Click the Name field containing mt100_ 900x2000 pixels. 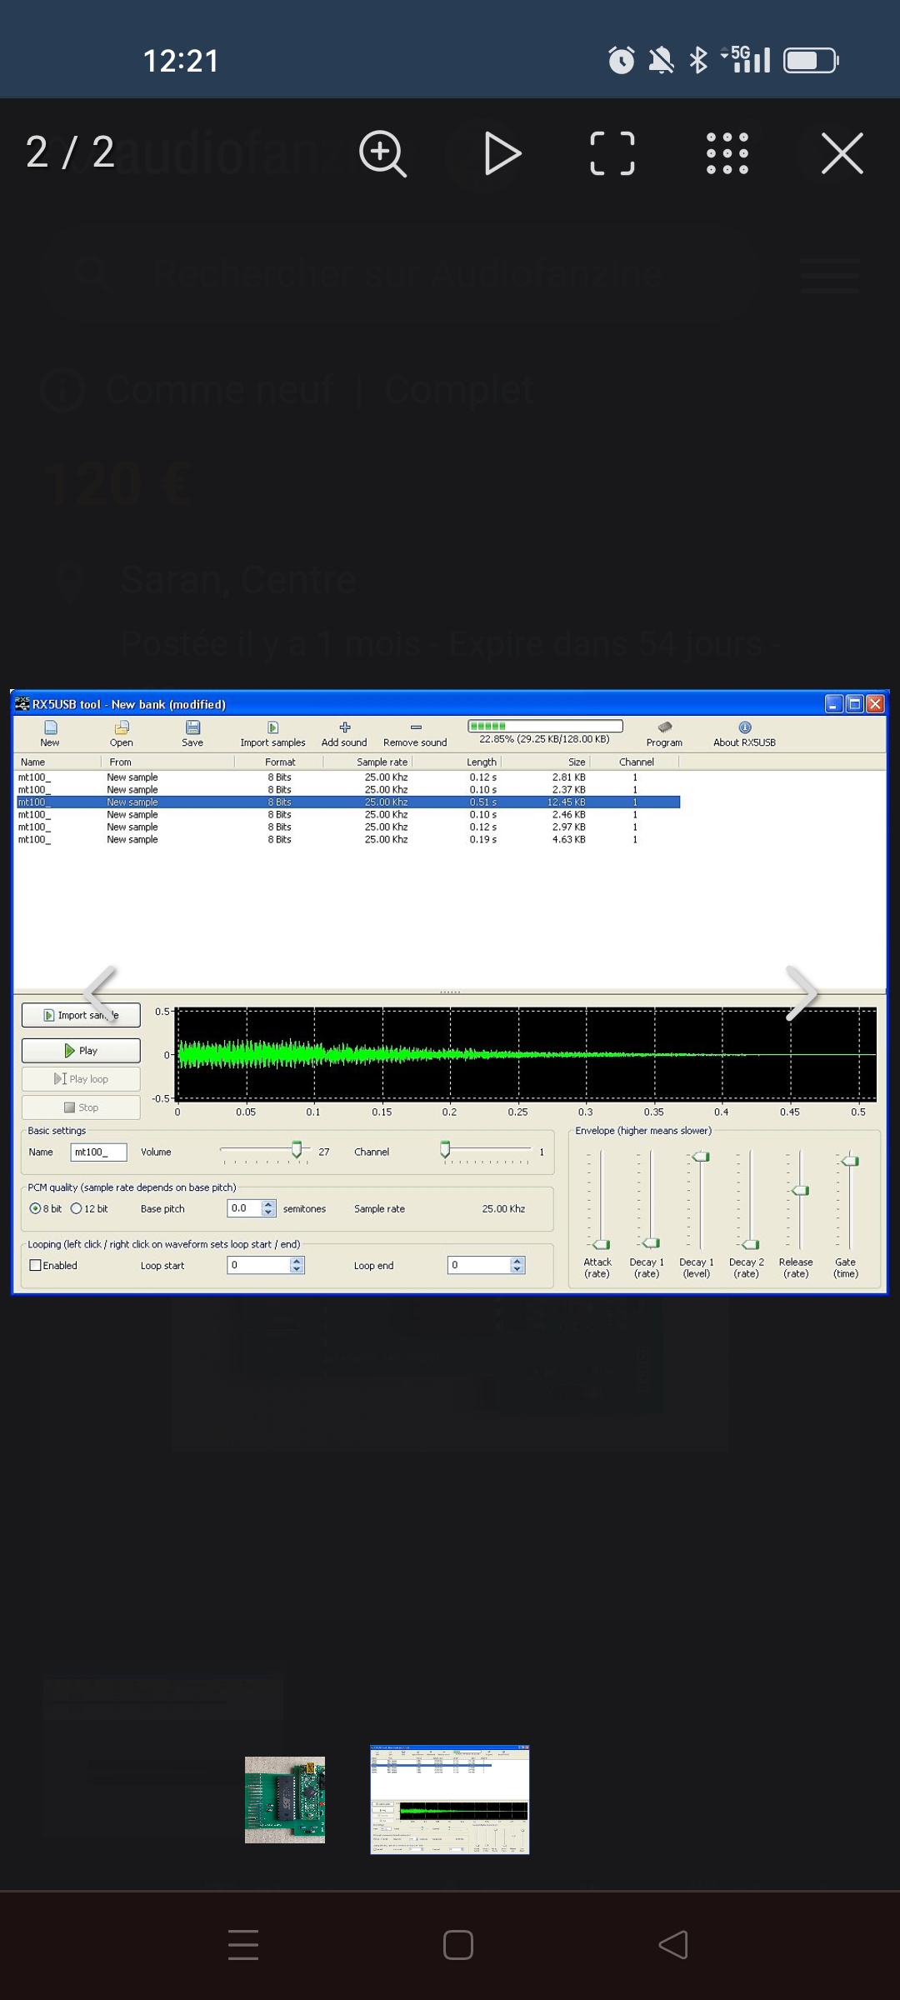[99, 1152]
